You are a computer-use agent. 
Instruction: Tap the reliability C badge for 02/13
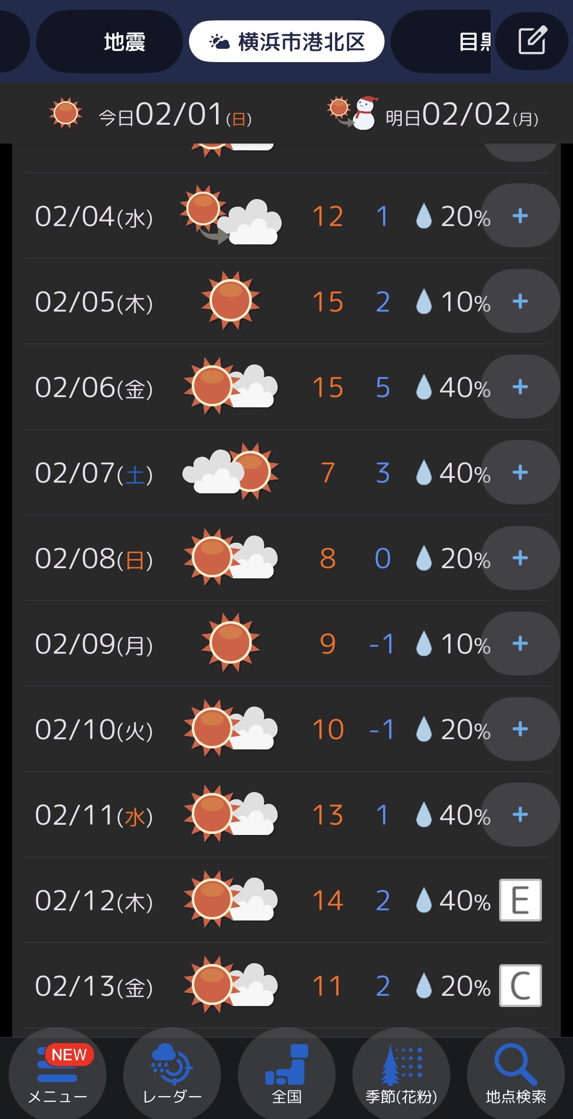click(x=520, y=986)
